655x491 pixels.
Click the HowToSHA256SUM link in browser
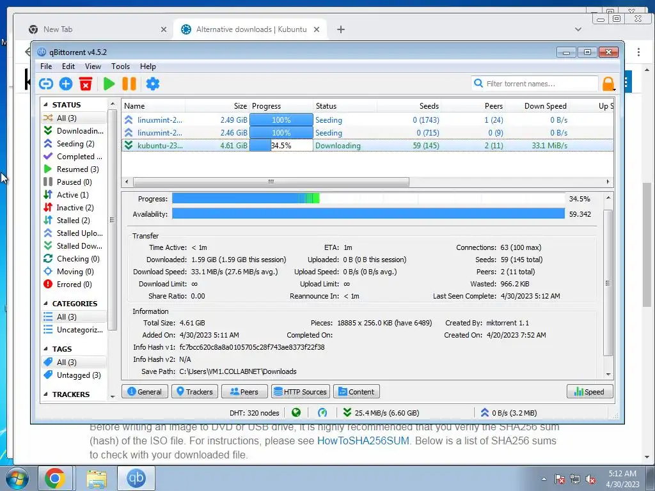pos(363,441)
